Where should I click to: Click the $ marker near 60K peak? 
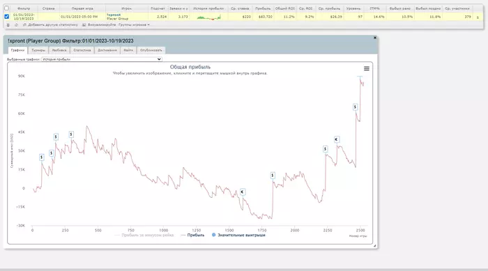pos(355,107)
